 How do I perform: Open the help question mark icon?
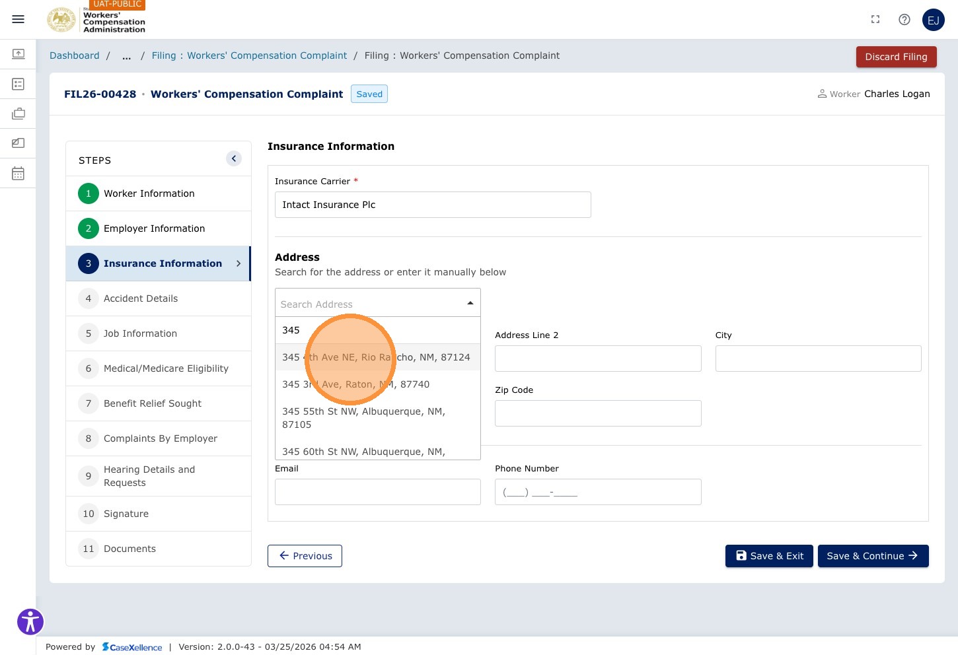point(904,20)
